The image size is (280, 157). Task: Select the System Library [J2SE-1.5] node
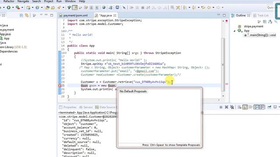click(13, 47)
